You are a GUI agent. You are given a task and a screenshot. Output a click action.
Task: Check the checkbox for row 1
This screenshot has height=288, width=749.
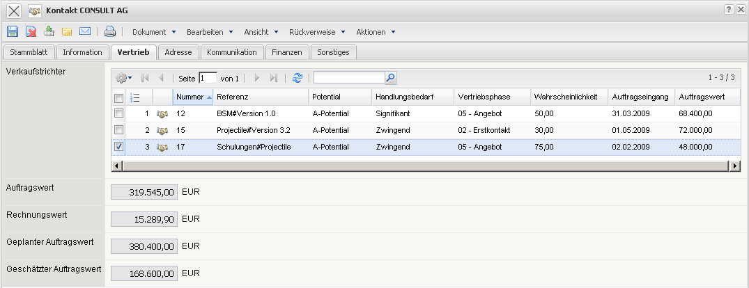119,113
